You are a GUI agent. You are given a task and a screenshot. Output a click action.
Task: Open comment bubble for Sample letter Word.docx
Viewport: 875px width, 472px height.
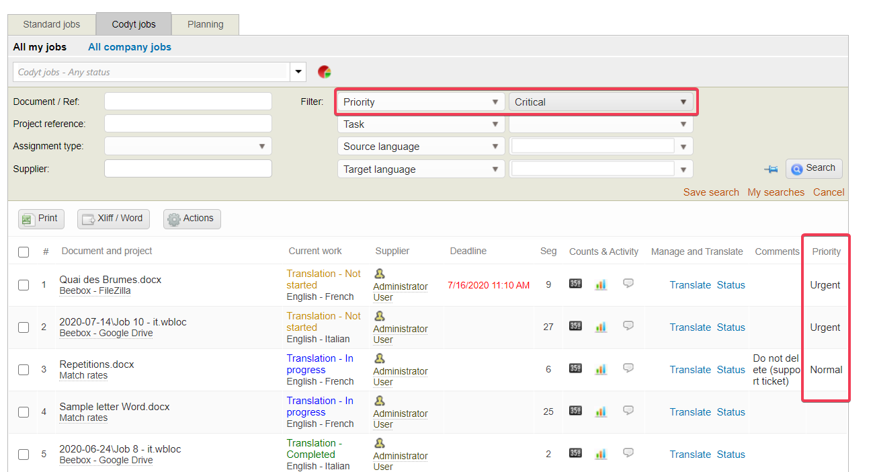click(x=628, y=411)
